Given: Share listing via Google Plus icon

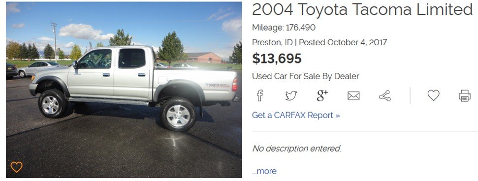Looking at the screenshot, I should (322, 95).
